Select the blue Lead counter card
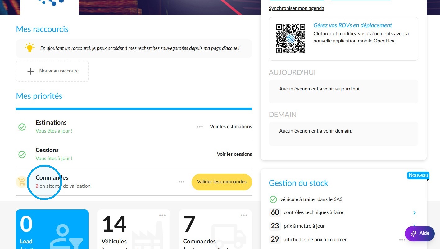The width and height of the screenshot is (440, 249). pos(52,229)
